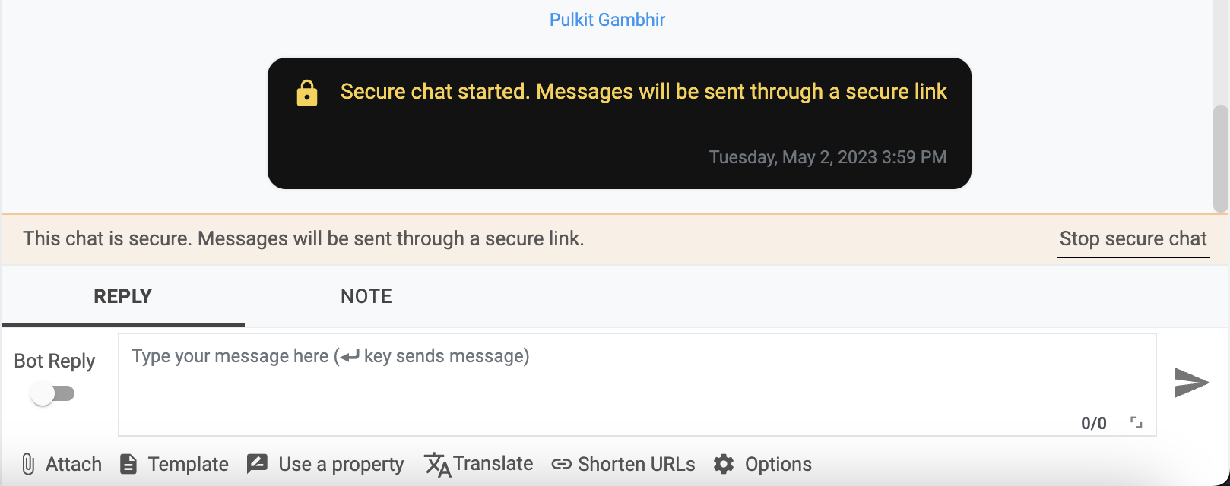Open the Template selector
1230x486 pixels.
click(x=188, y=463)
